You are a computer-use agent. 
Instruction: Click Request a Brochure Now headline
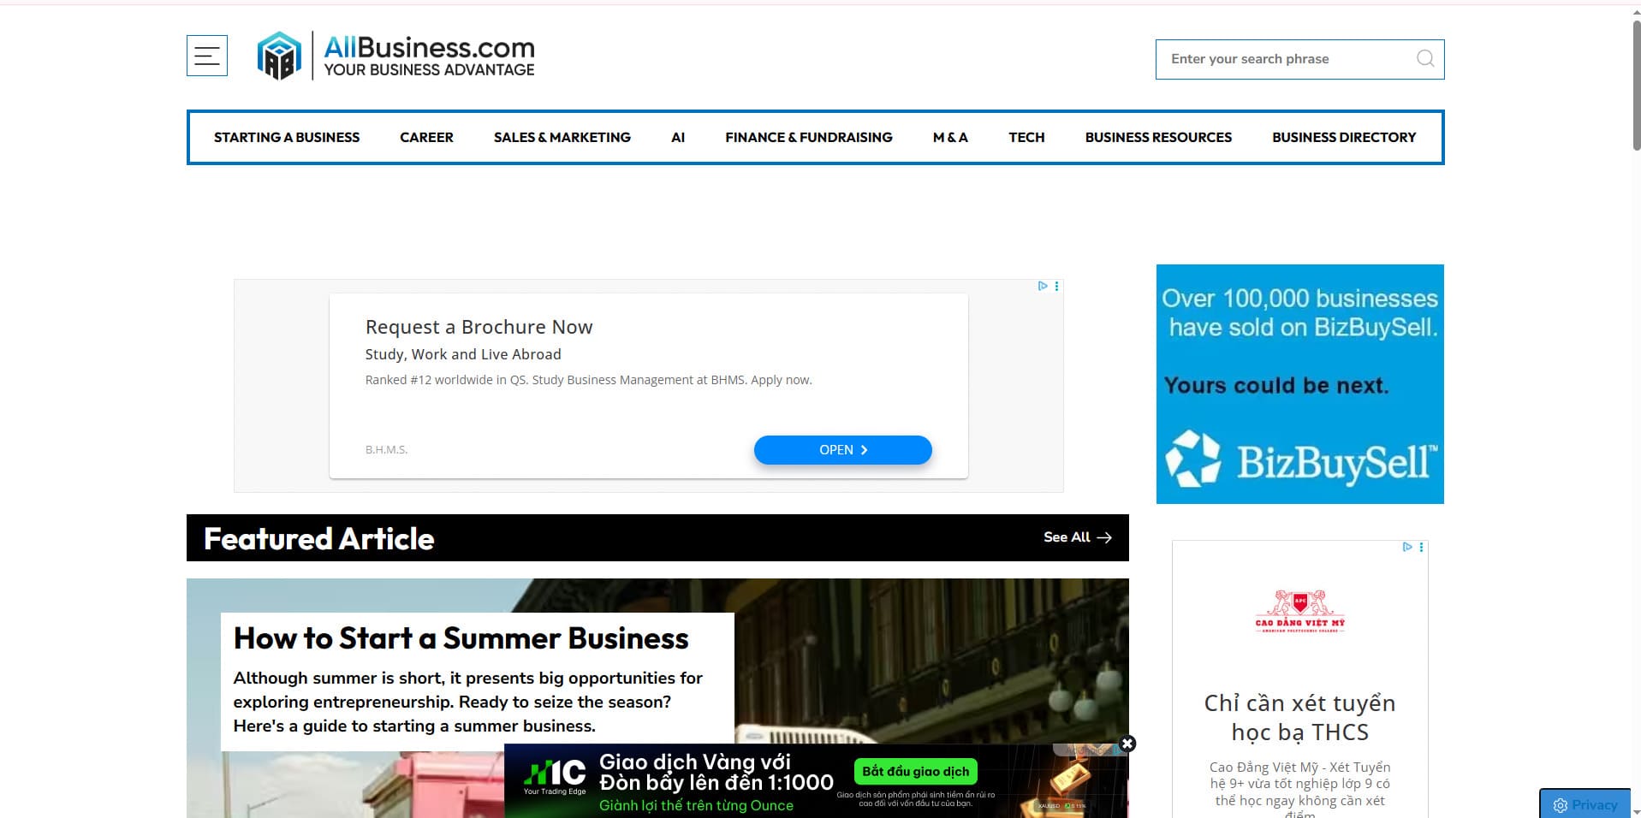479,327
